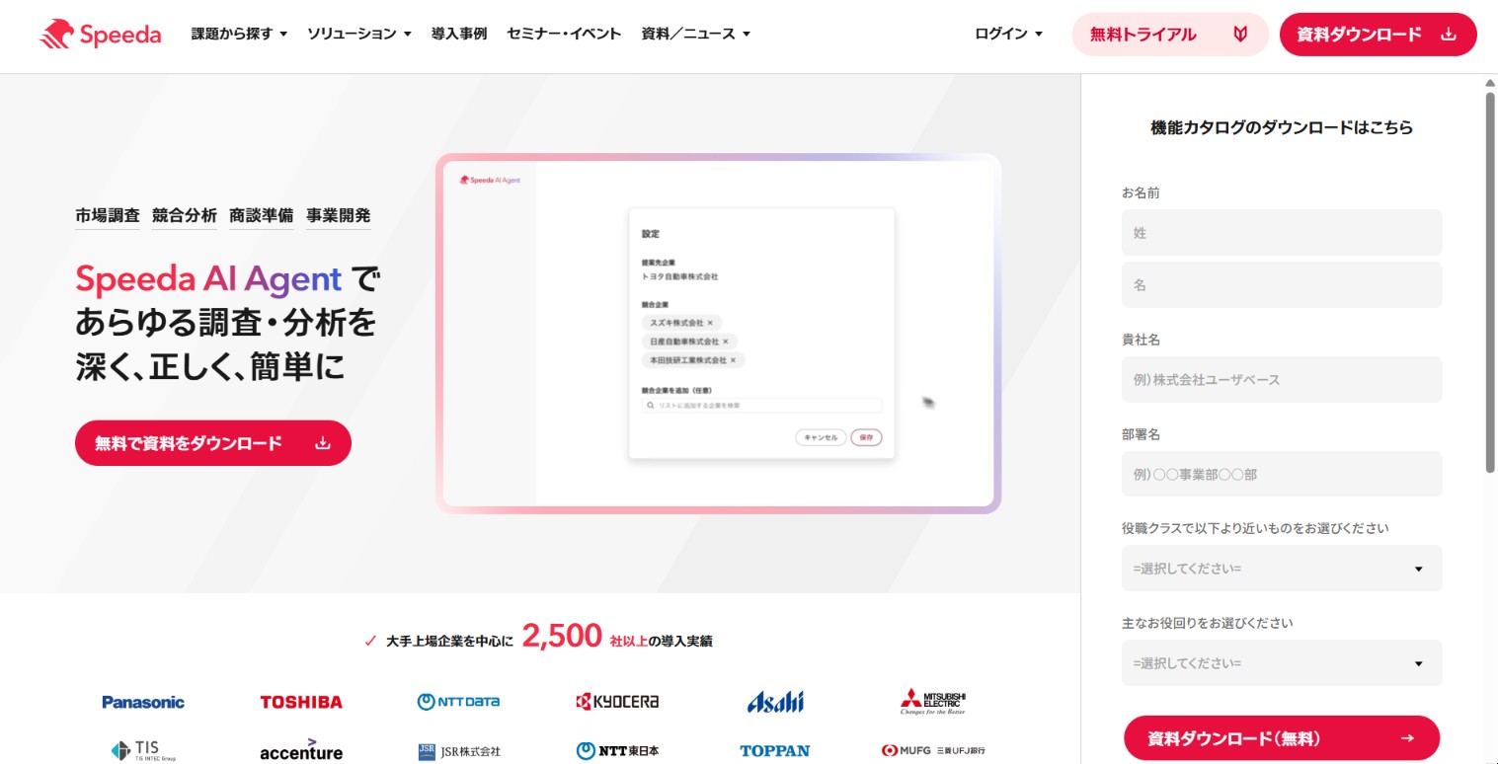Viewport: 1498px width, 764px height.
Task: Click the NTT東日本 logo
Action: coord(617,751)
